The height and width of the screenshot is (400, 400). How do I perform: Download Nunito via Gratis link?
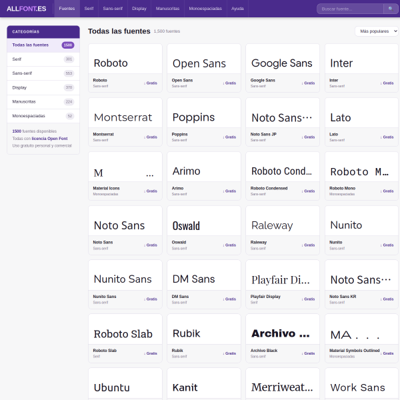[387, 245]
